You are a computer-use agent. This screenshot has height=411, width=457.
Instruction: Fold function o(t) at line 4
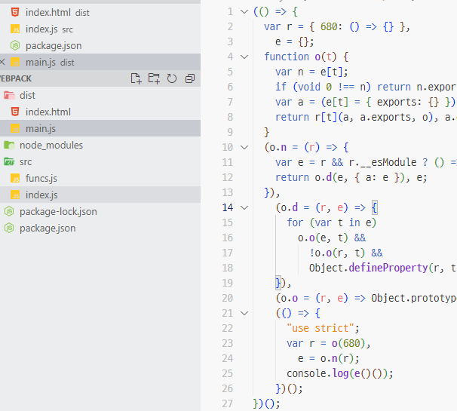(244, 57)
